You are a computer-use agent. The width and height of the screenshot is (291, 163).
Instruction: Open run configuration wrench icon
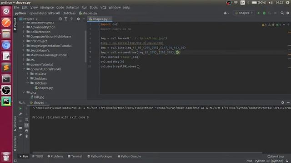20,114
